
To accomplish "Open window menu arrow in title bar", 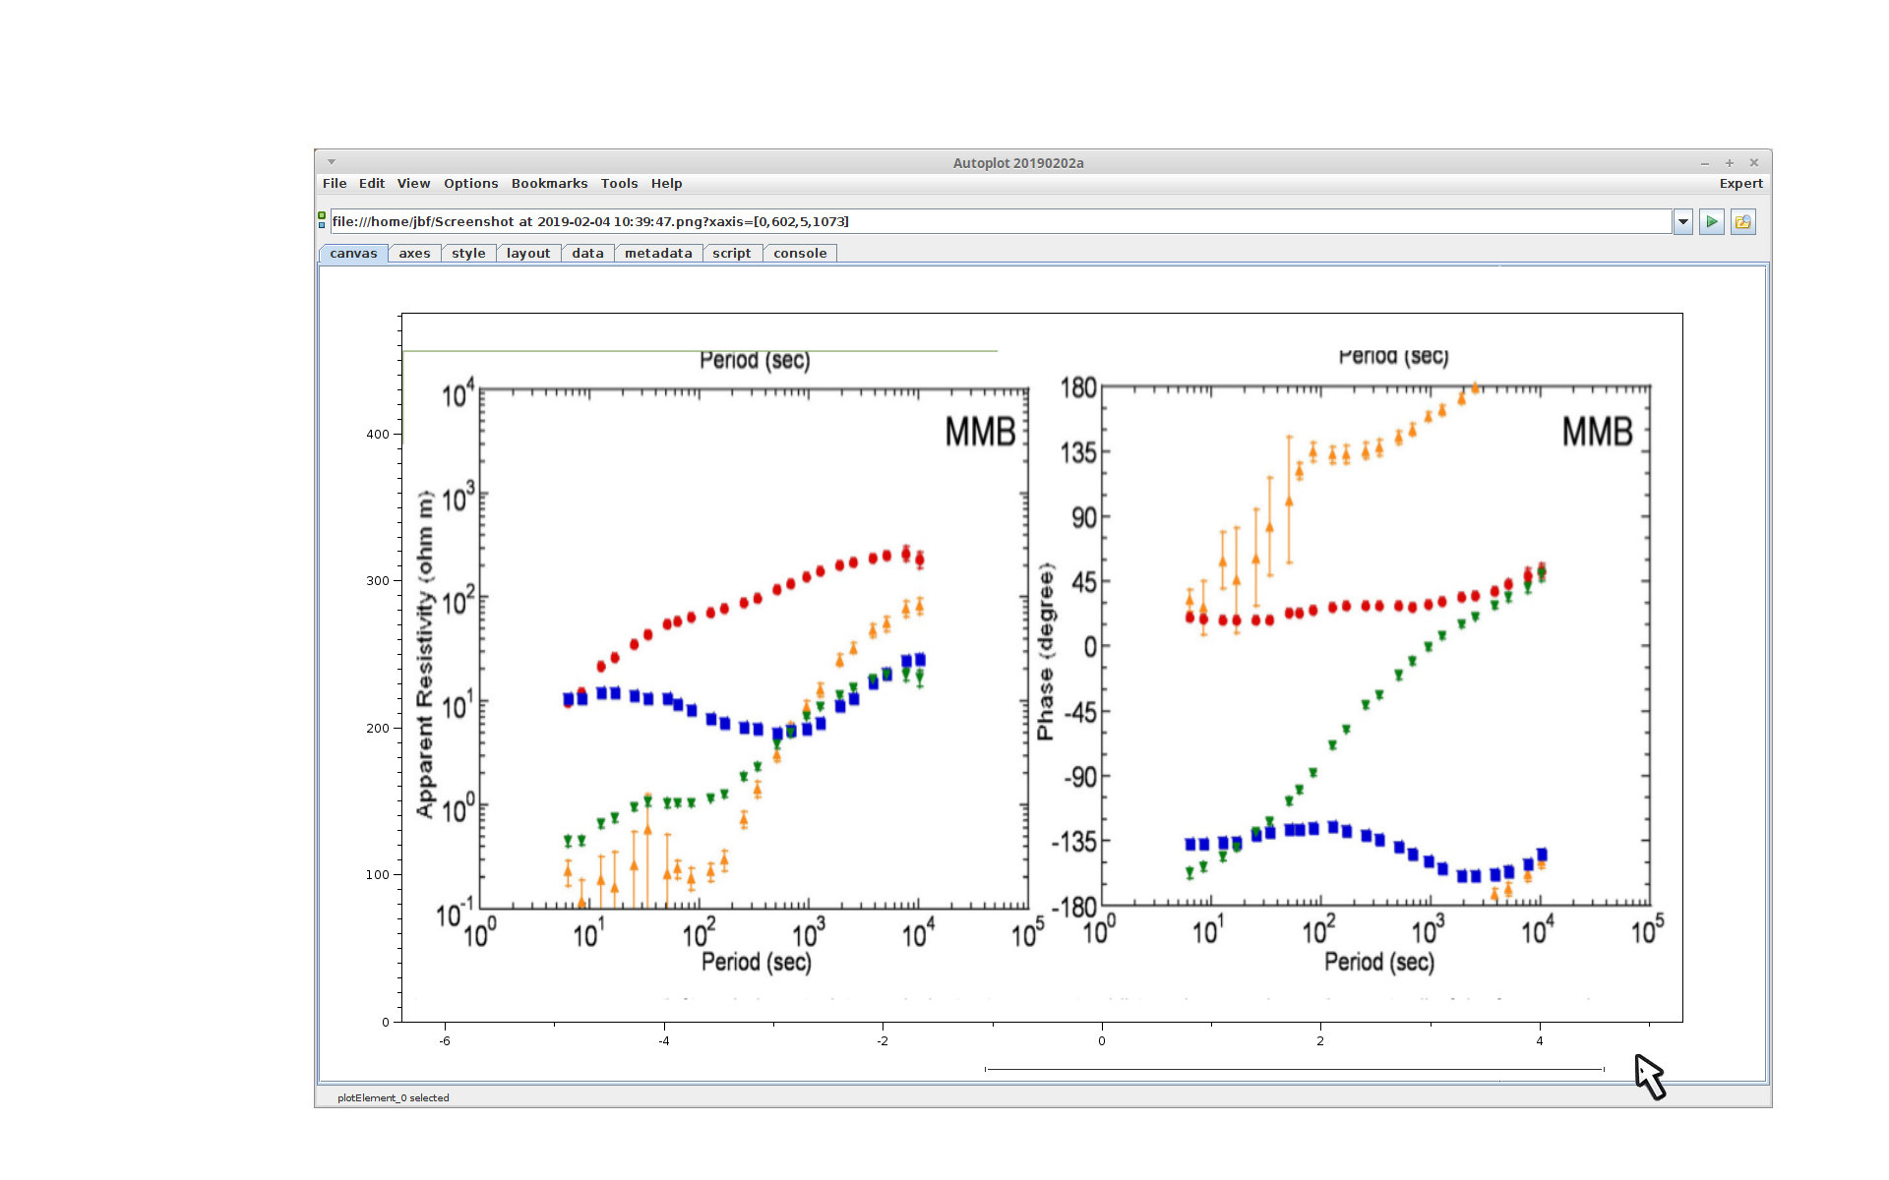I will (332, 162).
